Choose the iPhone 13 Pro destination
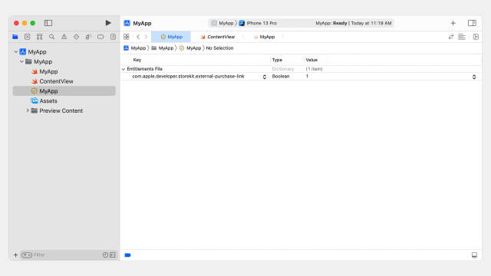Viewport: 491px width, 276px height. point(259,23)
